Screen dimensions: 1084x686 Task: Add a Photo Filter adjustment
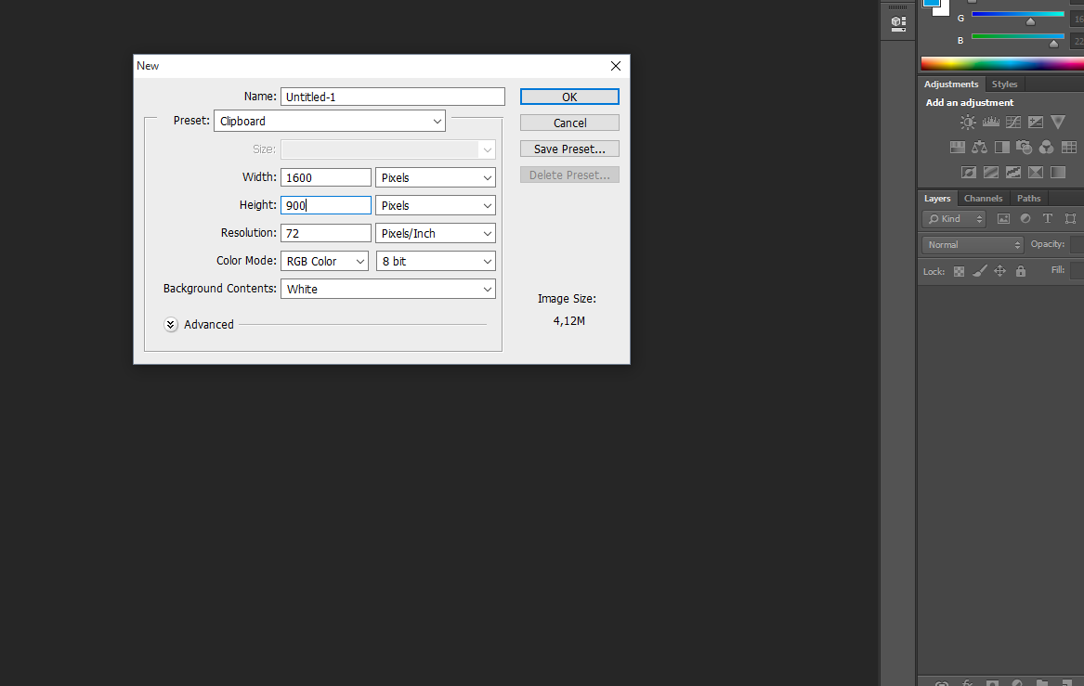click(1024, 148)
